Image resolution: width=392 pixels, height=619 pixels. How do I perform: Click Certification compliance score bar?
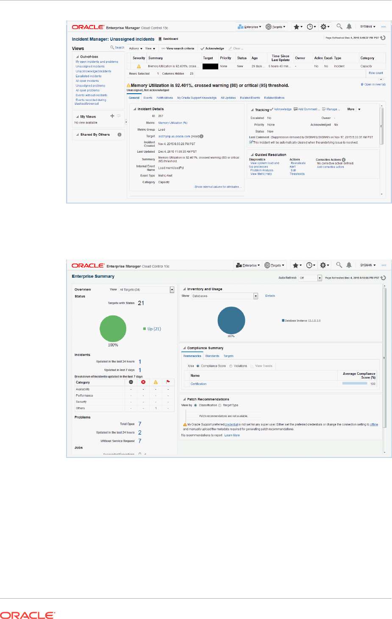tap(355, 384)
